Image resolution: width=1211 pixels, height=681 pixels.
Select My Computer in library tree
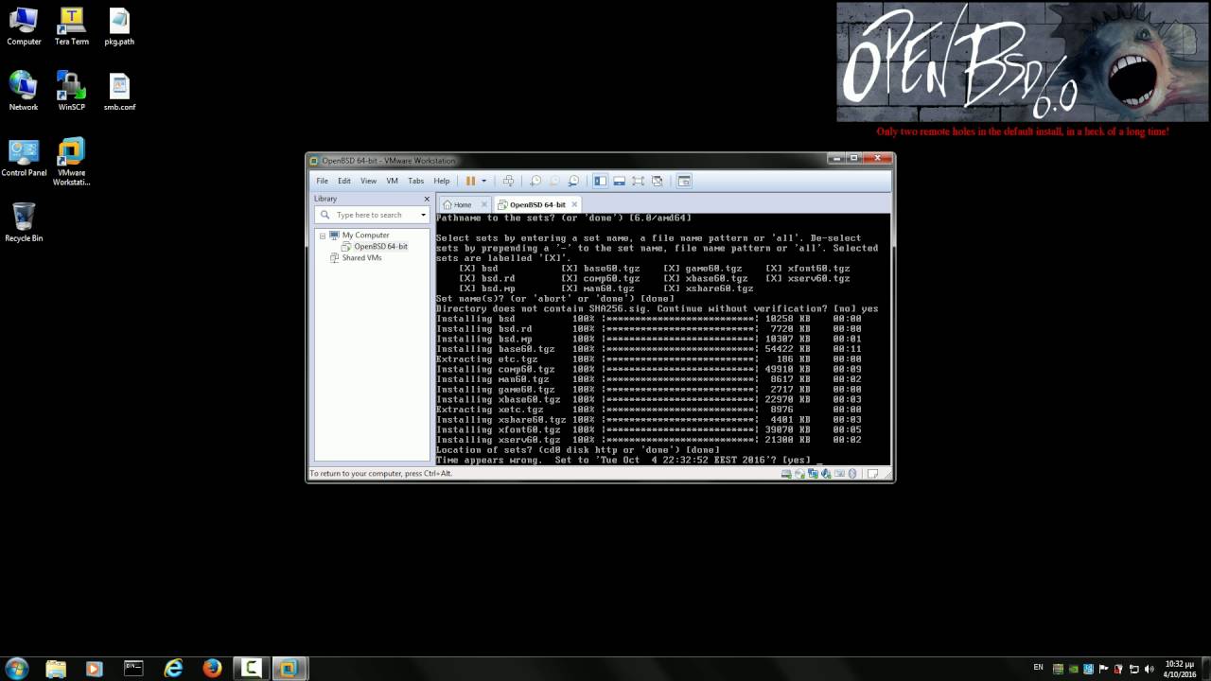[365, 235]
